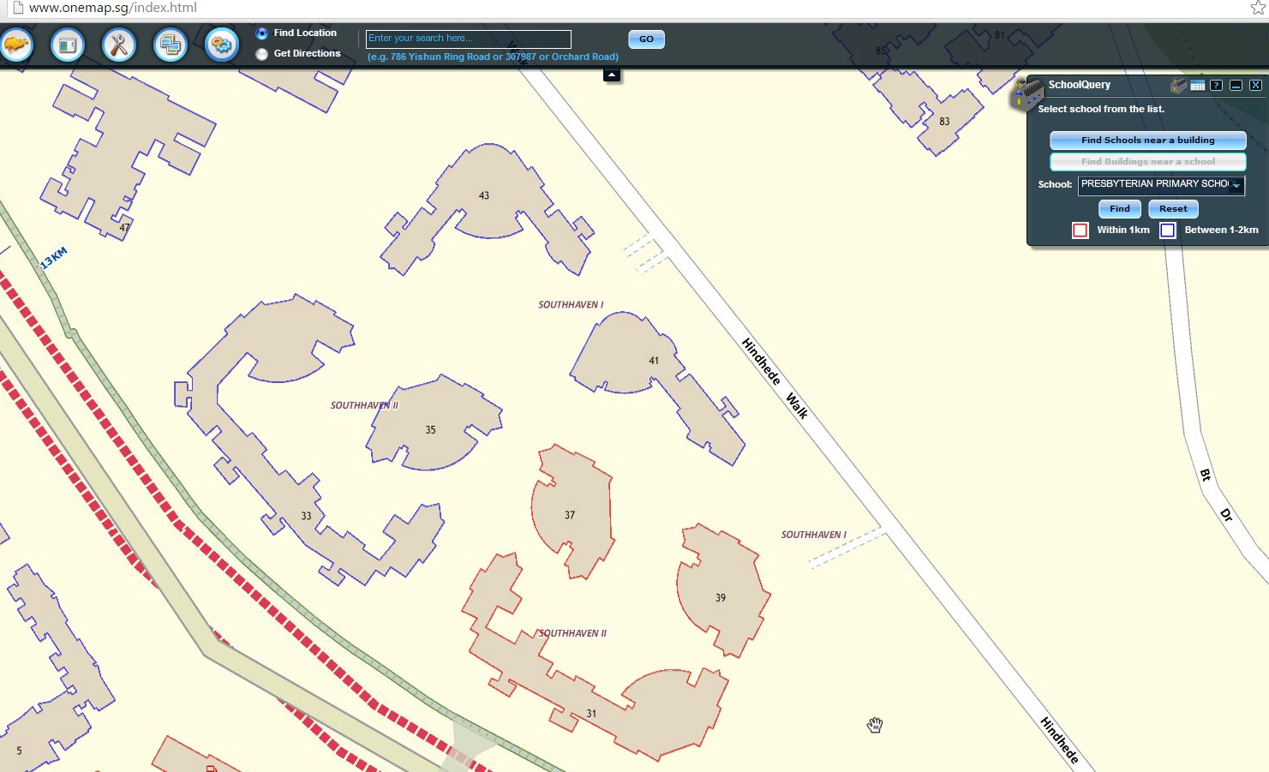This screenshot has height=772, width=1269.
Task: Open SchoolQuery help question mark
Action: coord(1216,85)
